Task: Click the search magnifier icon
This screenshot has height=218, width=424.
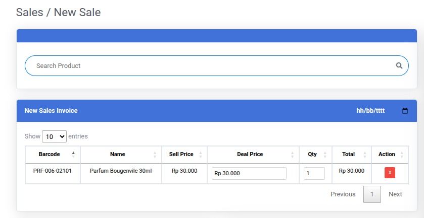Action: [399, 65]
